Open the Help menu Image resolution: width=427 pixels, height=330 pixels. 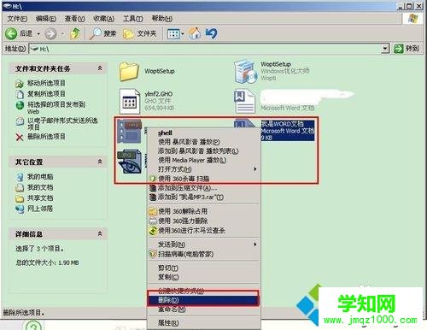click(x=162, y=19)
